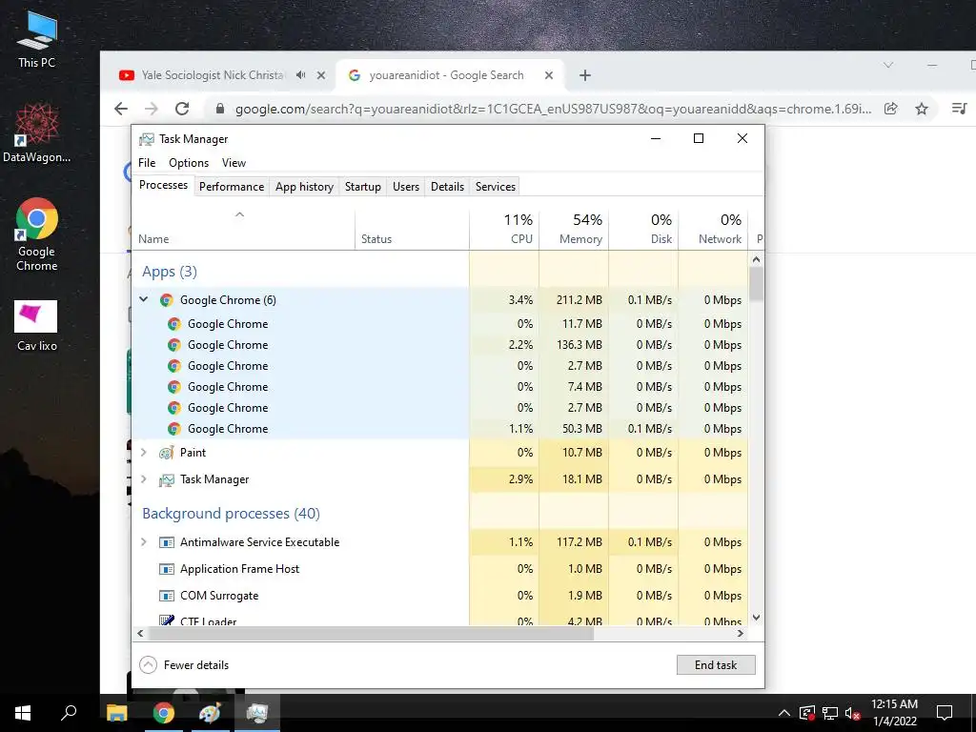
Task: Expand the Task Manager process entry
Action: (x=144, y=479)
